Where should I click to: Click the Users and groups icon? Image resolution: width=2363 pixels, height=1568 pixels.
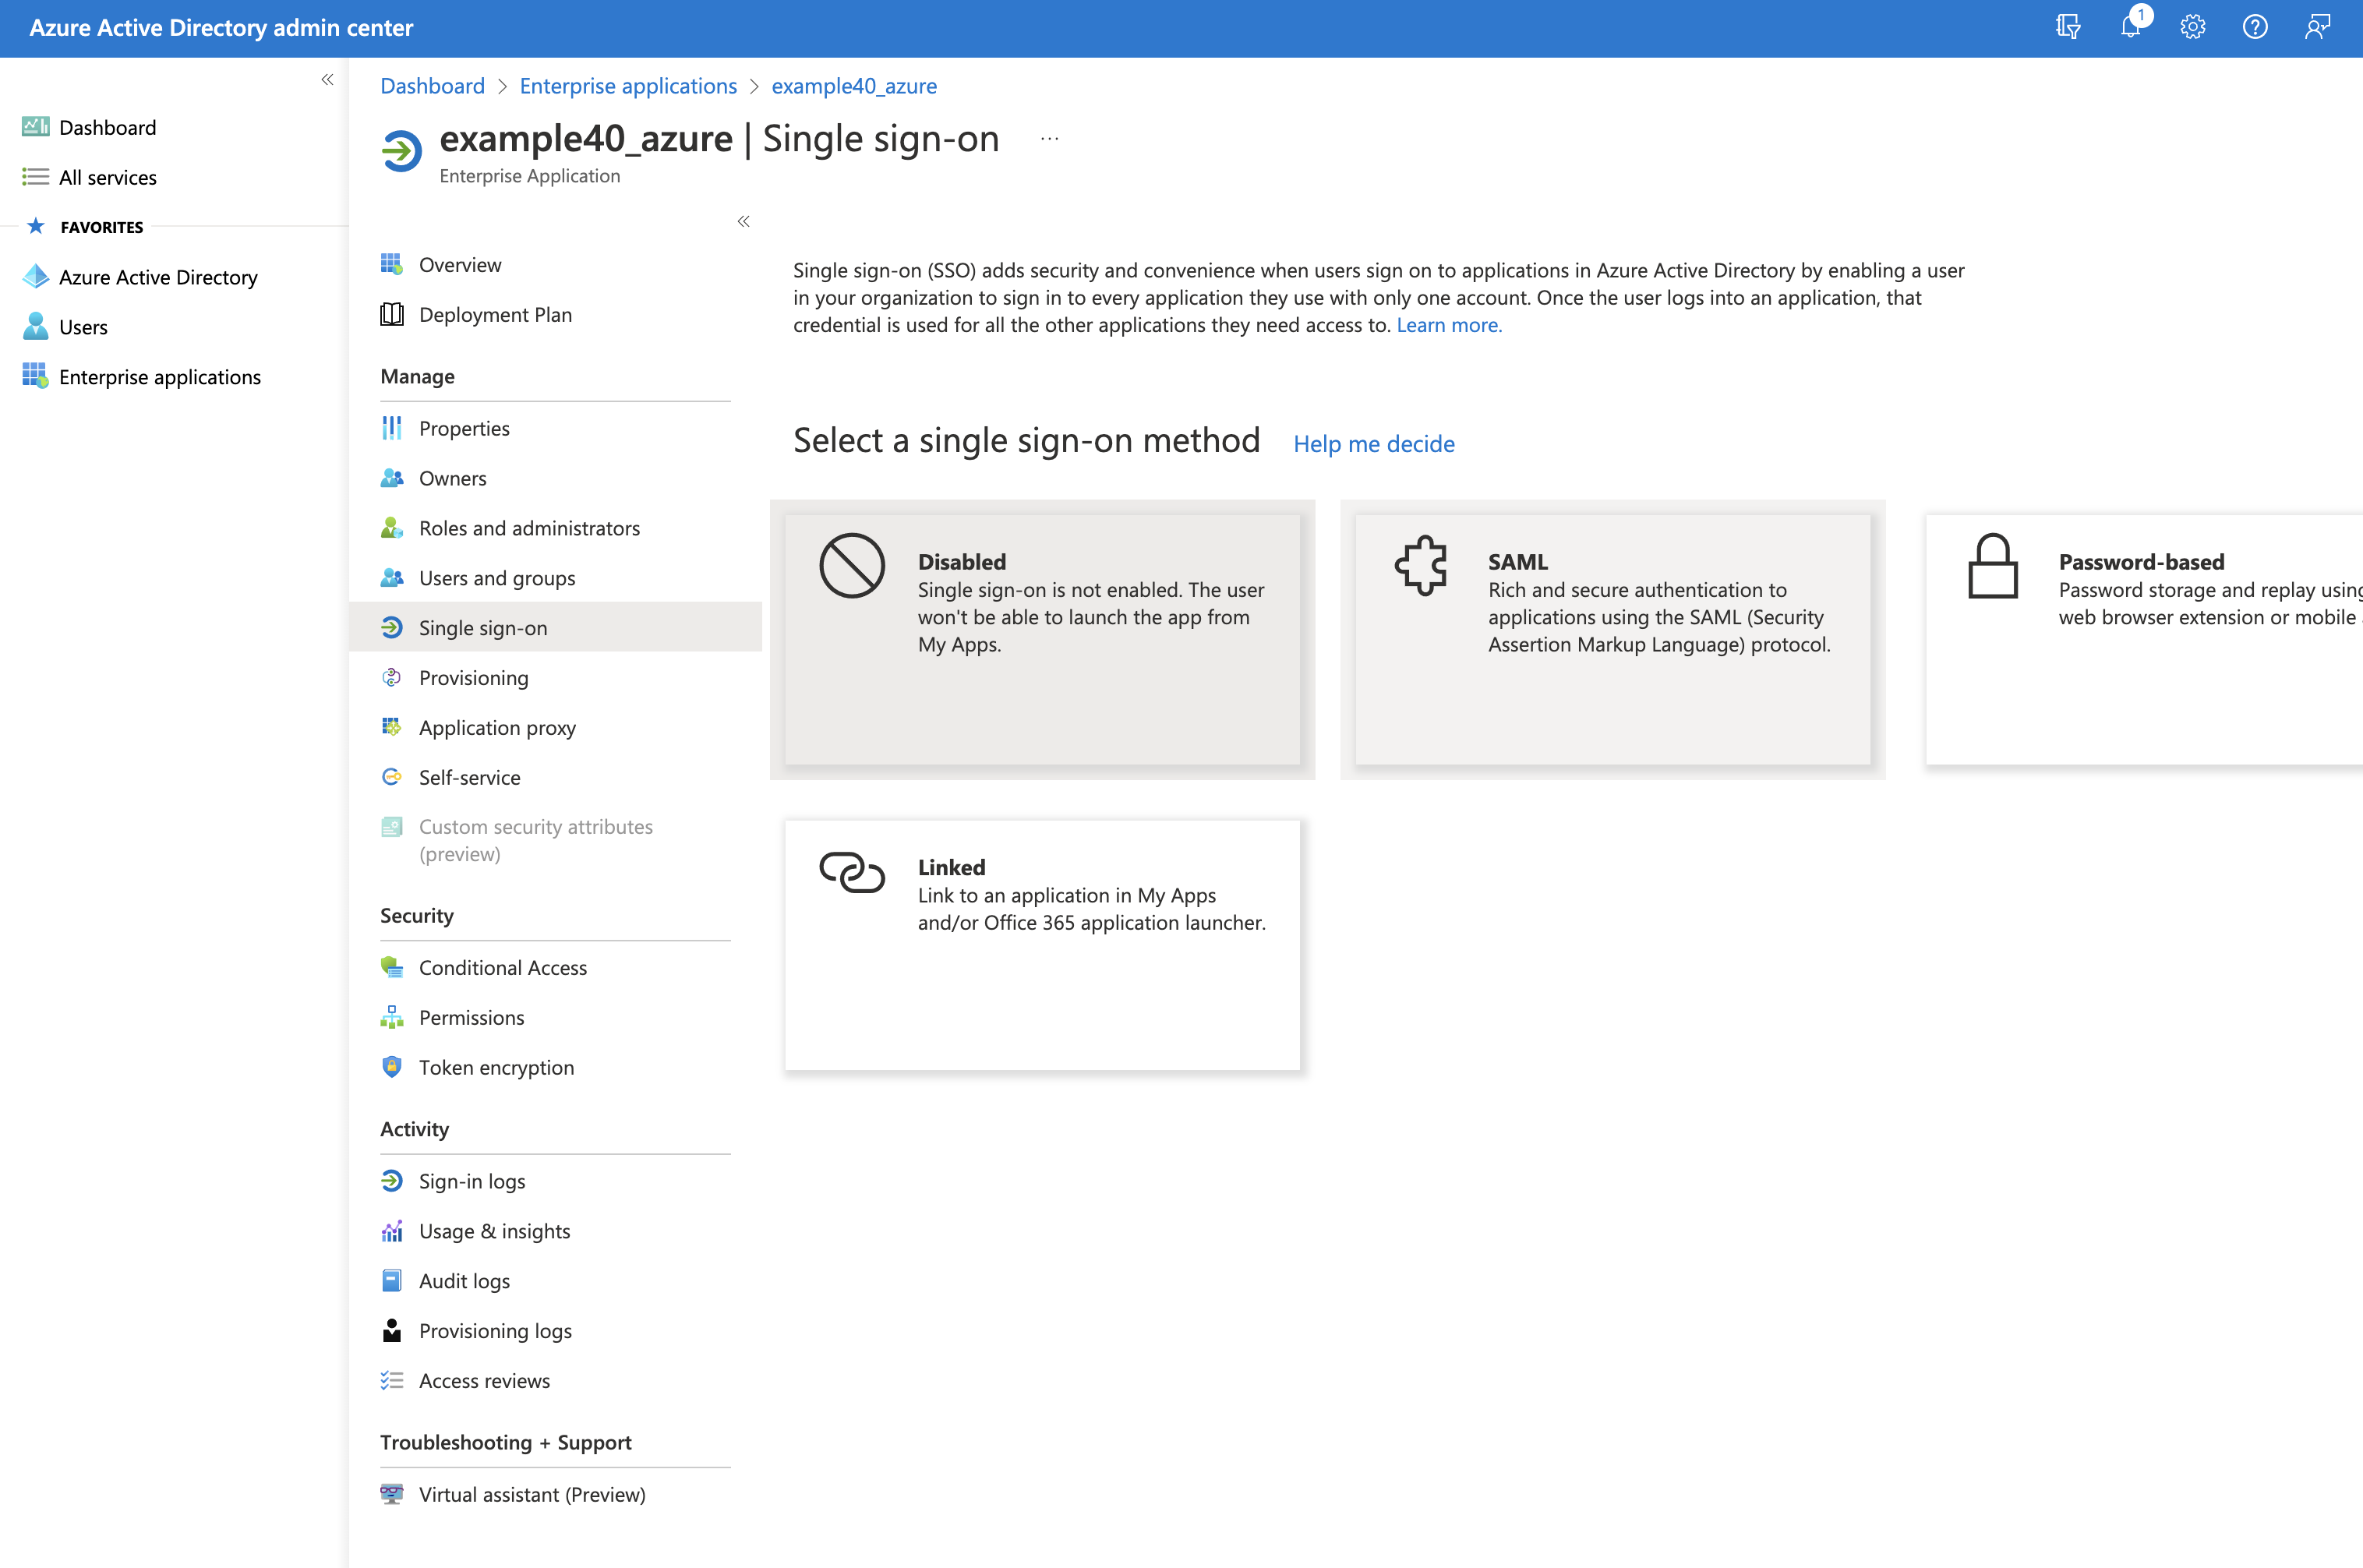click(392, 578)
